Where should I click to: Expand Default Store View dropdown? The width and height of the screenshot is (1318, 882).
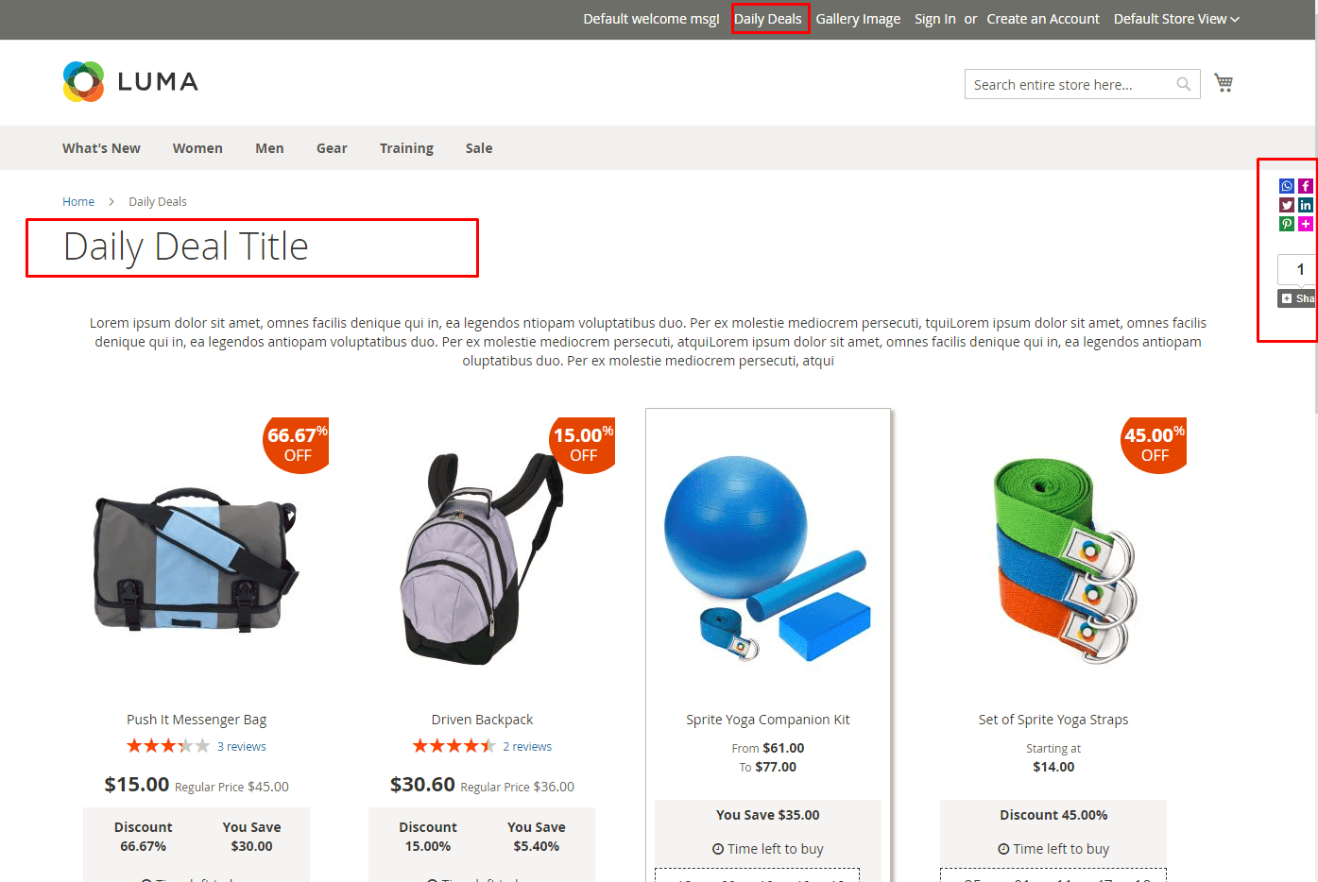tap(1176, 19)
